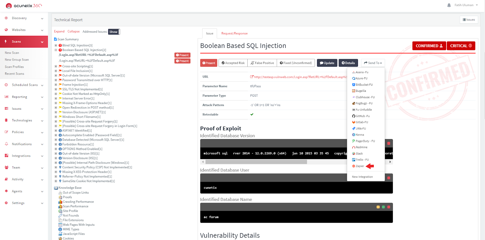Viewport: 485px width, 240px height.
Task: Select Forbidden Resource[1] item
Action: click(78, 145)
